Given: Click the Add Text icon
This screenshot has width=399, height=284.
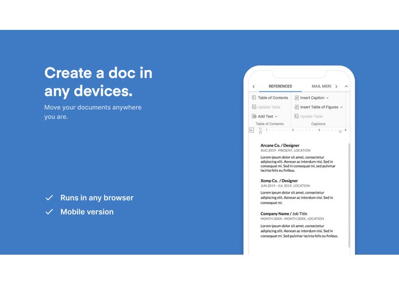Looking at the screenshot, I should 254,116.
